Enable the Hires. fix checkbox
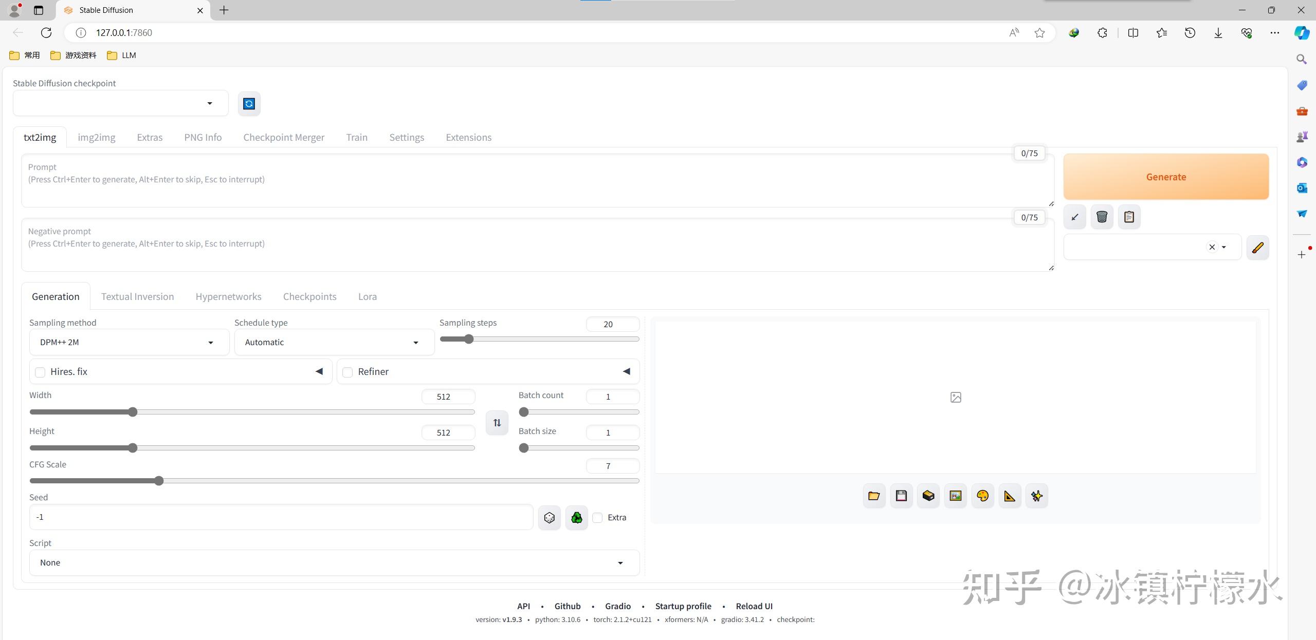Screen dimensions: 1316x640 click(40, 372)
